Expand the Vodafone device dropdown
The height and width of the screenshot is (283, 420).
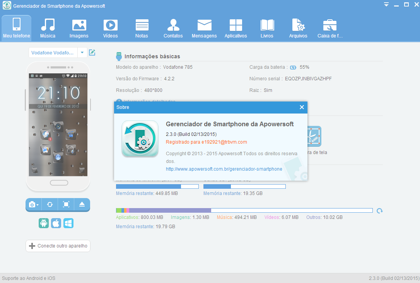click(x=82, y=53)
